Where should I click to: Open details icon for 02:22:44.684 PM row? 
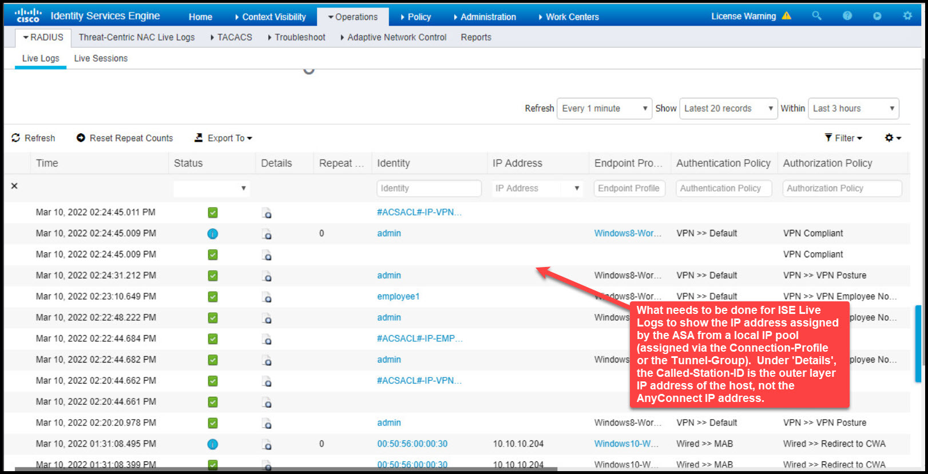click(267, 340)
